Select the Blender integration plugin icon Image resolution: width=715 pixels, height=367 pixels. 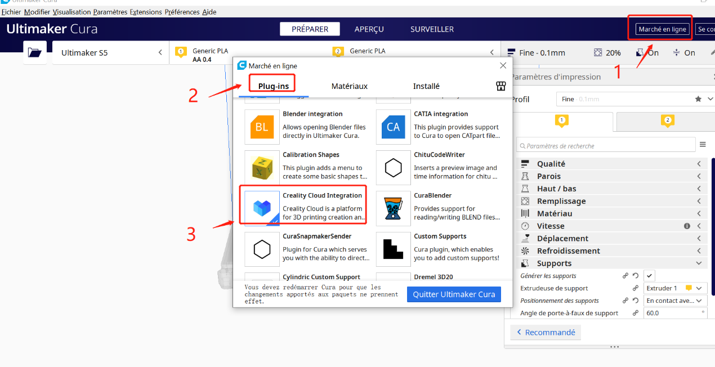click(x=262, y=127)
